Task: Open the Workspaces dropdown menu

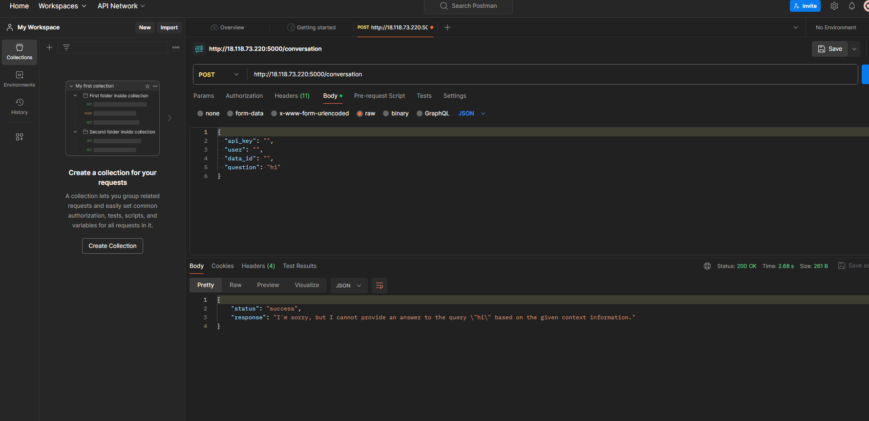Action: [x=63, y=6]
